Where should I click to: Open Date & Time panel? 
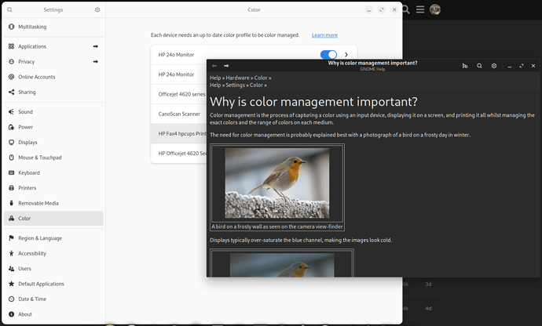click(x=53, y=299)
